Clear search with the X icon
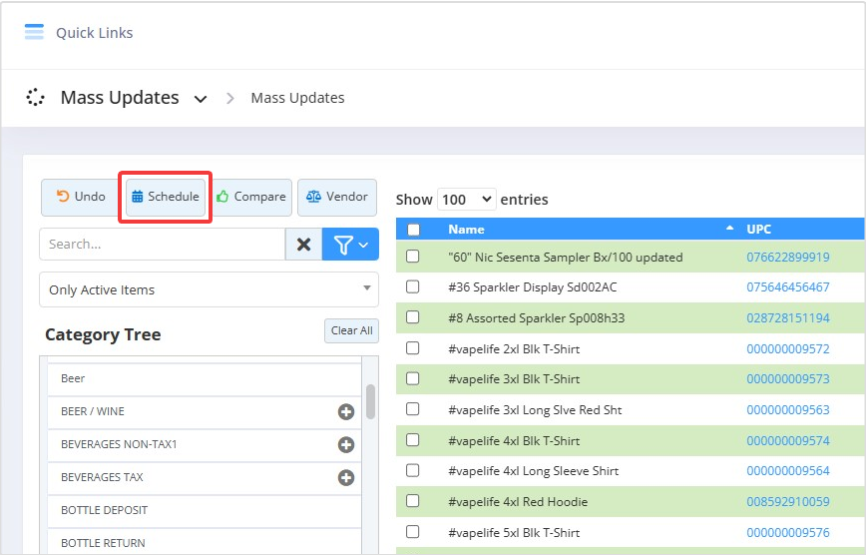This screenshot has height=555, width=866. pos(303,245)
